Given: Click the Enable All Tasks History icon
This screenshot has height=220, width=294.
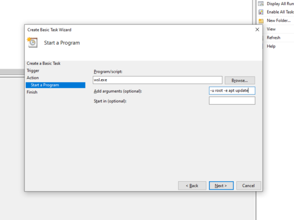Looking at the screenshot, I should click(261, 12).
